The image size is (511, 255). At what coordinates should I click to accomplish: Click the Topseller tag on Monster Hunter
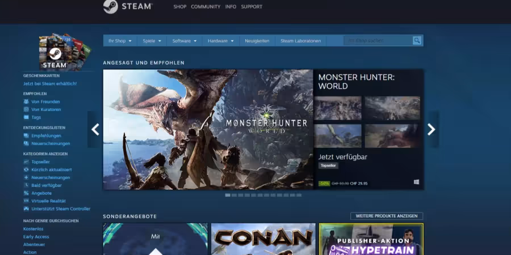(329, 165)
